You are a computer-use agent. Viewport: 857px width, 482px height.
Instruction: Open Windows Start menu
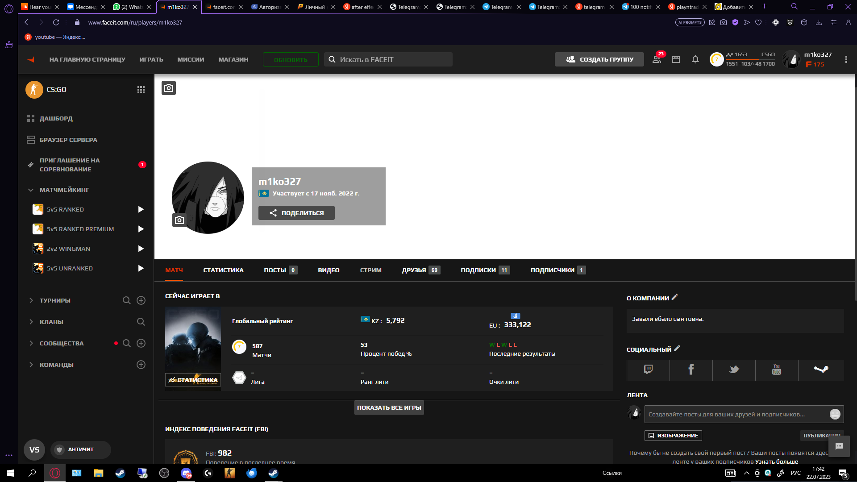11,473
